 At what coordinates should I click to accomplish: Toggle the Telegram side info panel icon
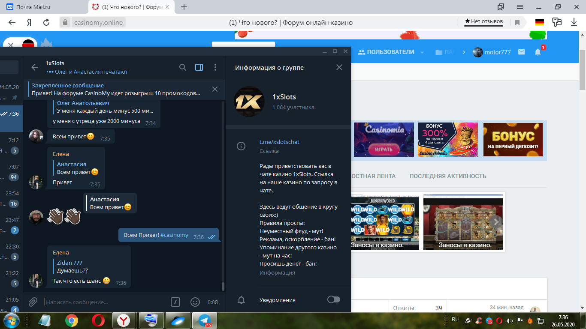point(199,67)
